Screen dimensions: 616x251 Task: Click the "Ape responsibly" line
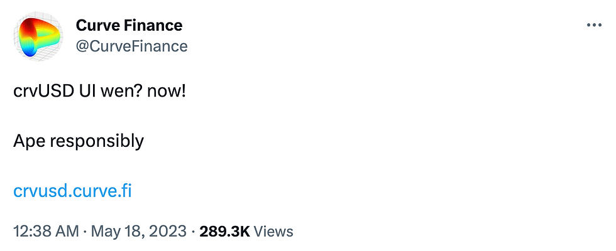78,141
